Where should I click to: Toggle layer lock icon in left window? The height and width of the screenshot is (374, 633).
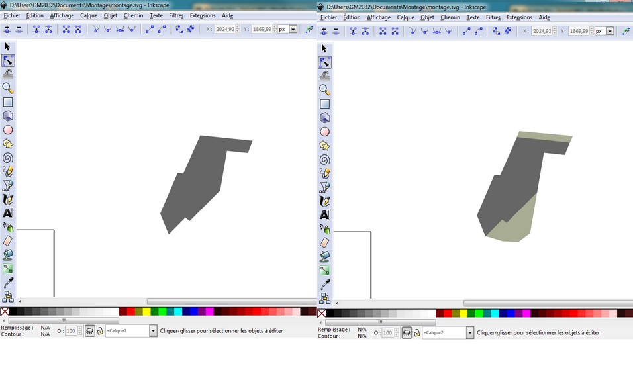tap(100, 331)
